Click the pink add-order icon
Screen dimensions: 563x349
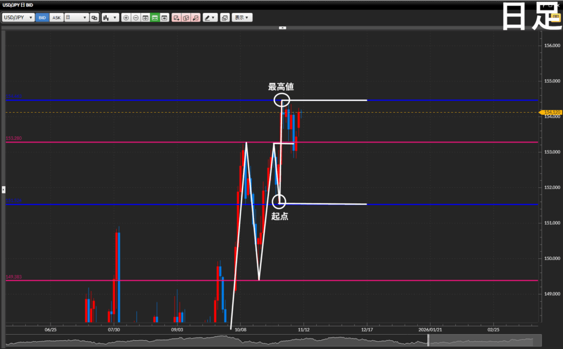coord(176,18)
